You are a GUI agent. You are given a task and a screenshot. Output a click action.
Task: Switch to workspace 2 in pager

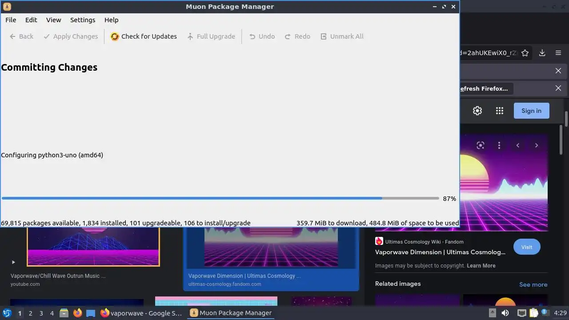click(x=30, y=313)
